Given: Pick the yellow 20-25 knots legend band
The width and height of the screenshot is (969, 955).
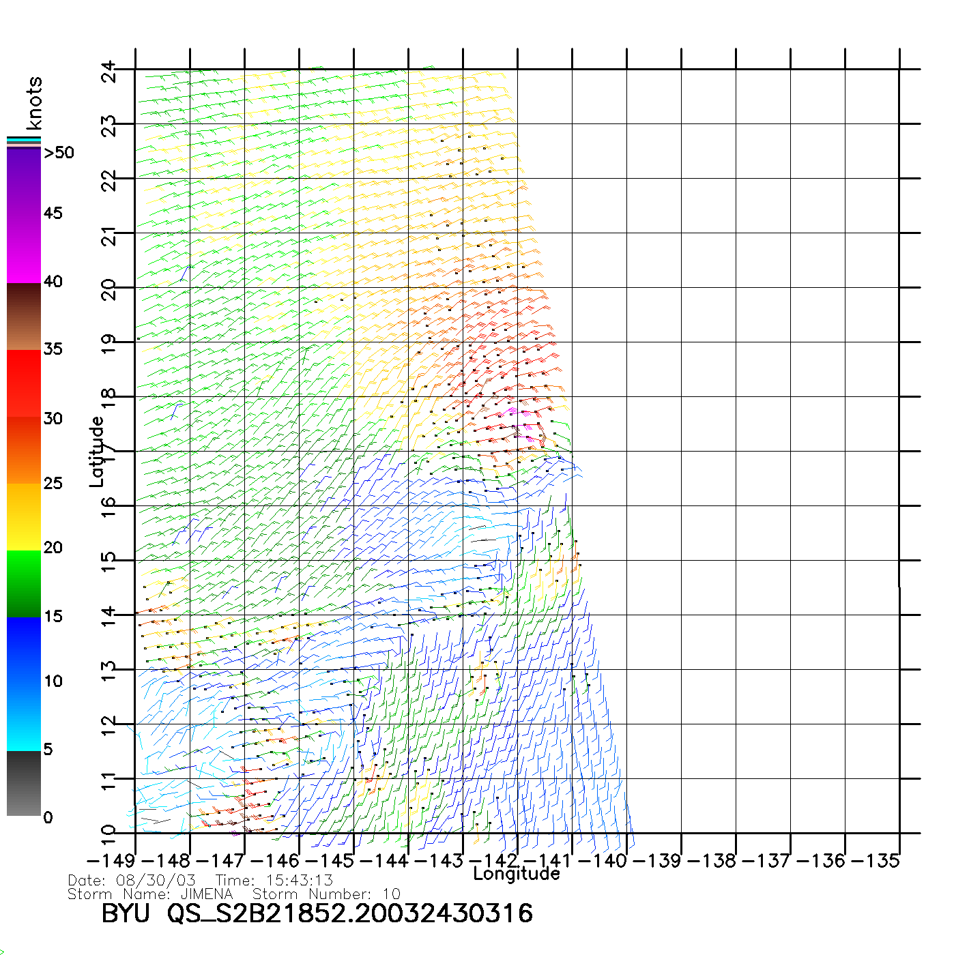Looking at the screenshot, I should point(24,516).
